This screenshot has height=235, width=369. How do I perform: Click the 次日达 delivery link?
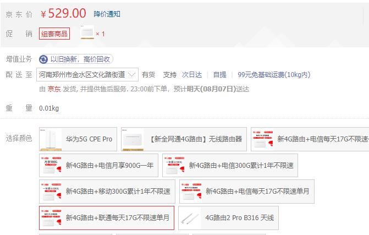pyautogui.click(x=192, y=75)
